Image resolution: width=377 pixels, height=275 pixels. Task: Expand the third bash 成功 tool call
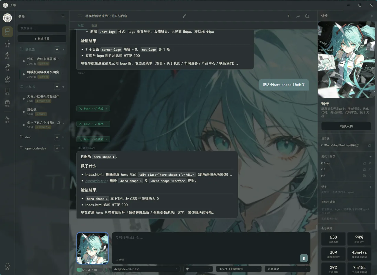point(93,139)
